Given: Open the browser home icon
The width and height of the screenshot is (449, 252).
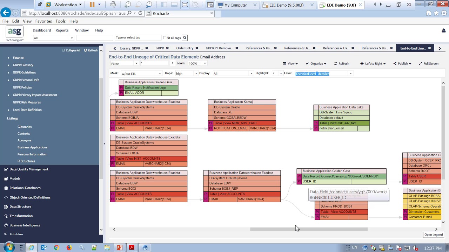Looking at the screenshot, I should point(428,13).
